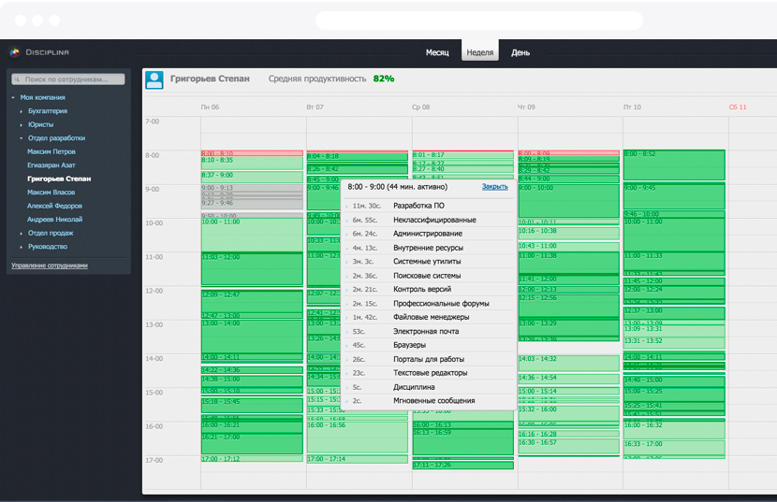This screenshot has width=777, height=502.
Task: Select employee Григорьев Степан in sidebar
Action: 59,179
